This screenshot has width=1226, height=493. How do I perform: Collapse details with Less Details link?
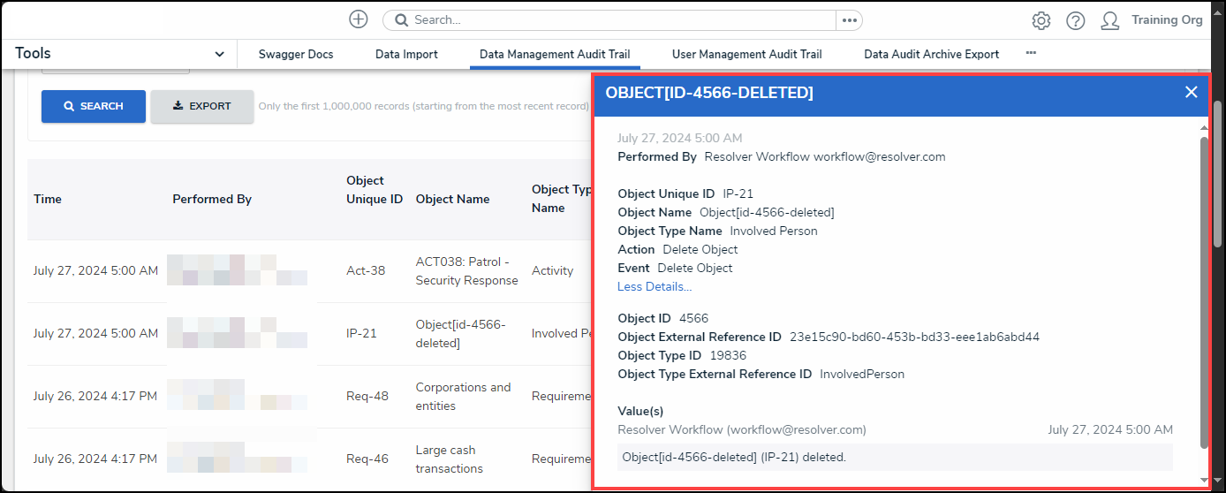pos(655,286)
